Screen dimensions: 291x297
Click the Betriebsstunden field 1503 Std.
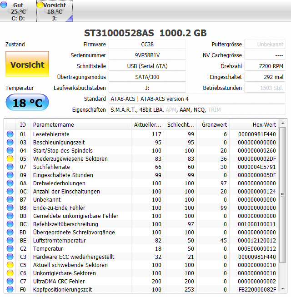click(x=265, y=88)
